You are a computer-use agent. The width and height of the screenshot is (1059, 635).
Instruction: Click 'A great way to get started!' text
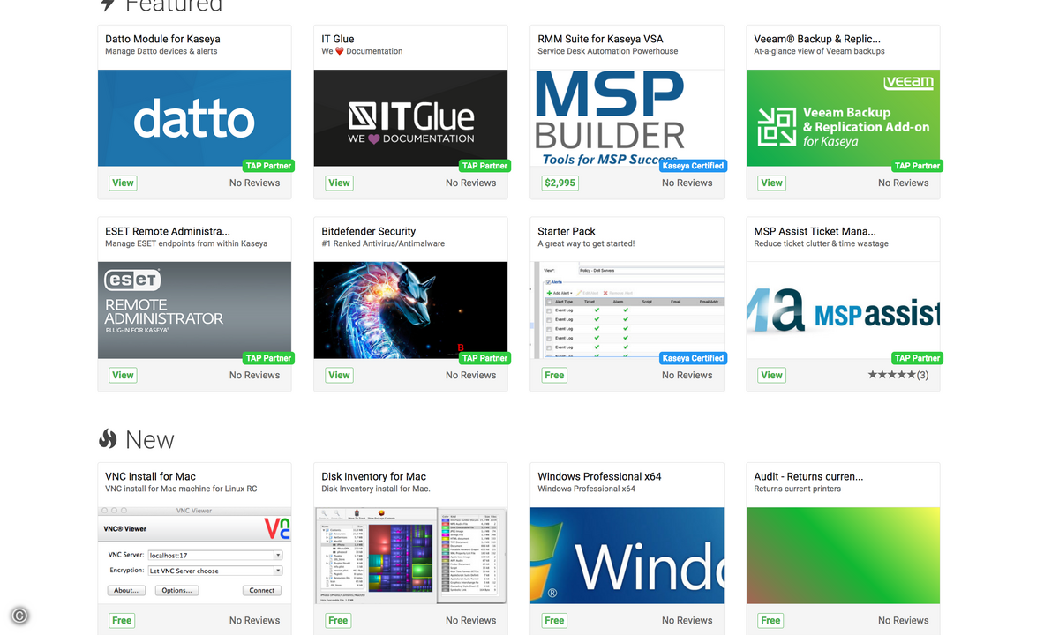(586, 243)
